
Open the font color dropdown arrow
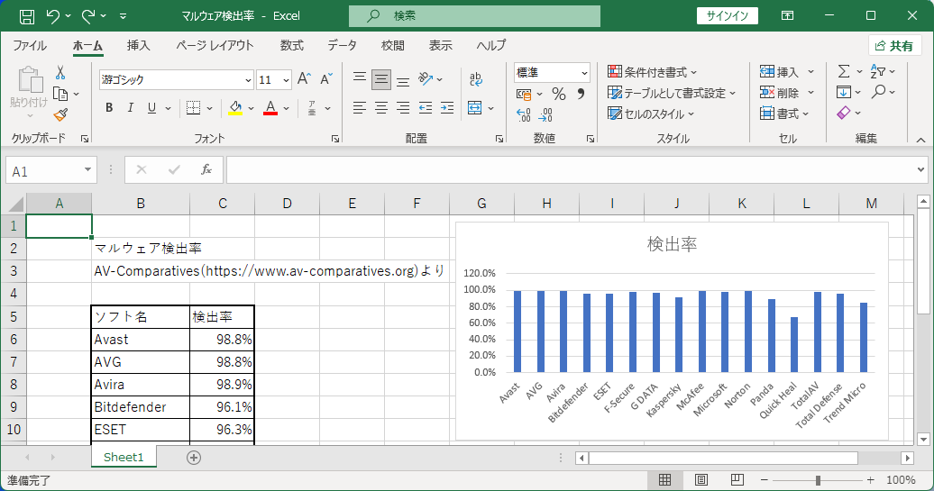point(287,108)
